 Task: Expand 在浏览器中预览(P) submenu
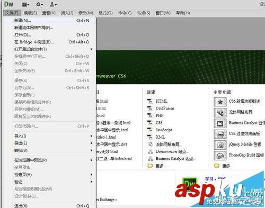click(x=49, y=160)
